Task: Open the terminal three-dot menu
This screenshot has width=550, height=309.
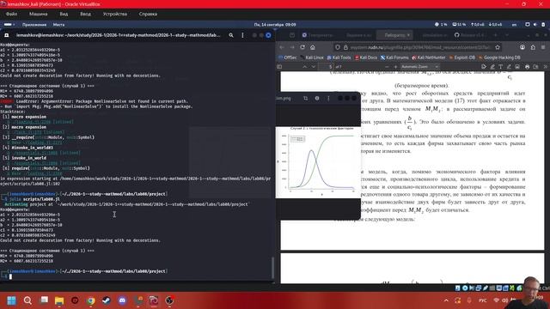Action: (242, 35)
